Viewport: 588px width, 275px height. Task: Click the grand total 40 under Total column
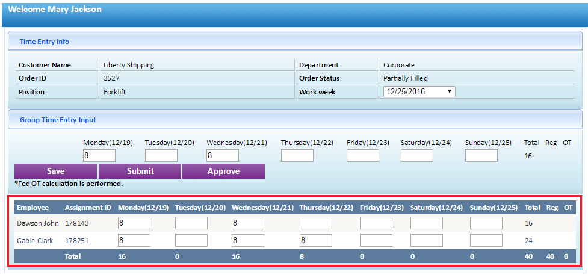pyautogui.click(x=529, y=256)
